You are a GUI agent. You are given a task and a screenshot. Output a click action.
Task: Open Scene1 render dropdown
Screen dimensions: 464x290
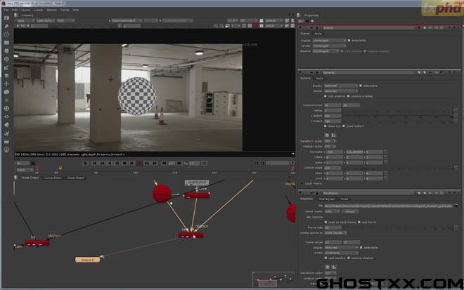tap(329, 46)
